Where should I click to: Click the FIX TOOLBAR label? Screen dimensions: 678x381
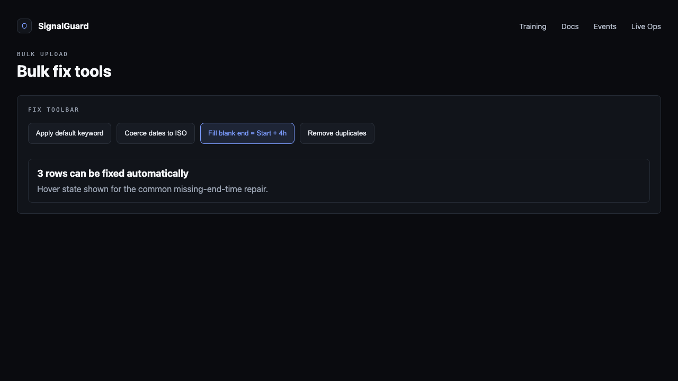click(53, 110)
